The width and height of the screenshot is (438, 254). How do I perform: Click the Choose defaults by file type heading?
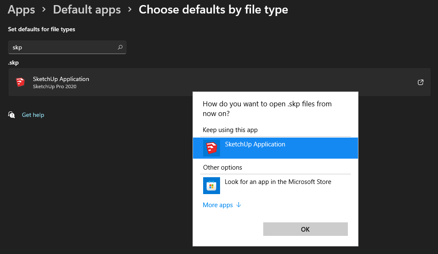click(x=213, y=9)
